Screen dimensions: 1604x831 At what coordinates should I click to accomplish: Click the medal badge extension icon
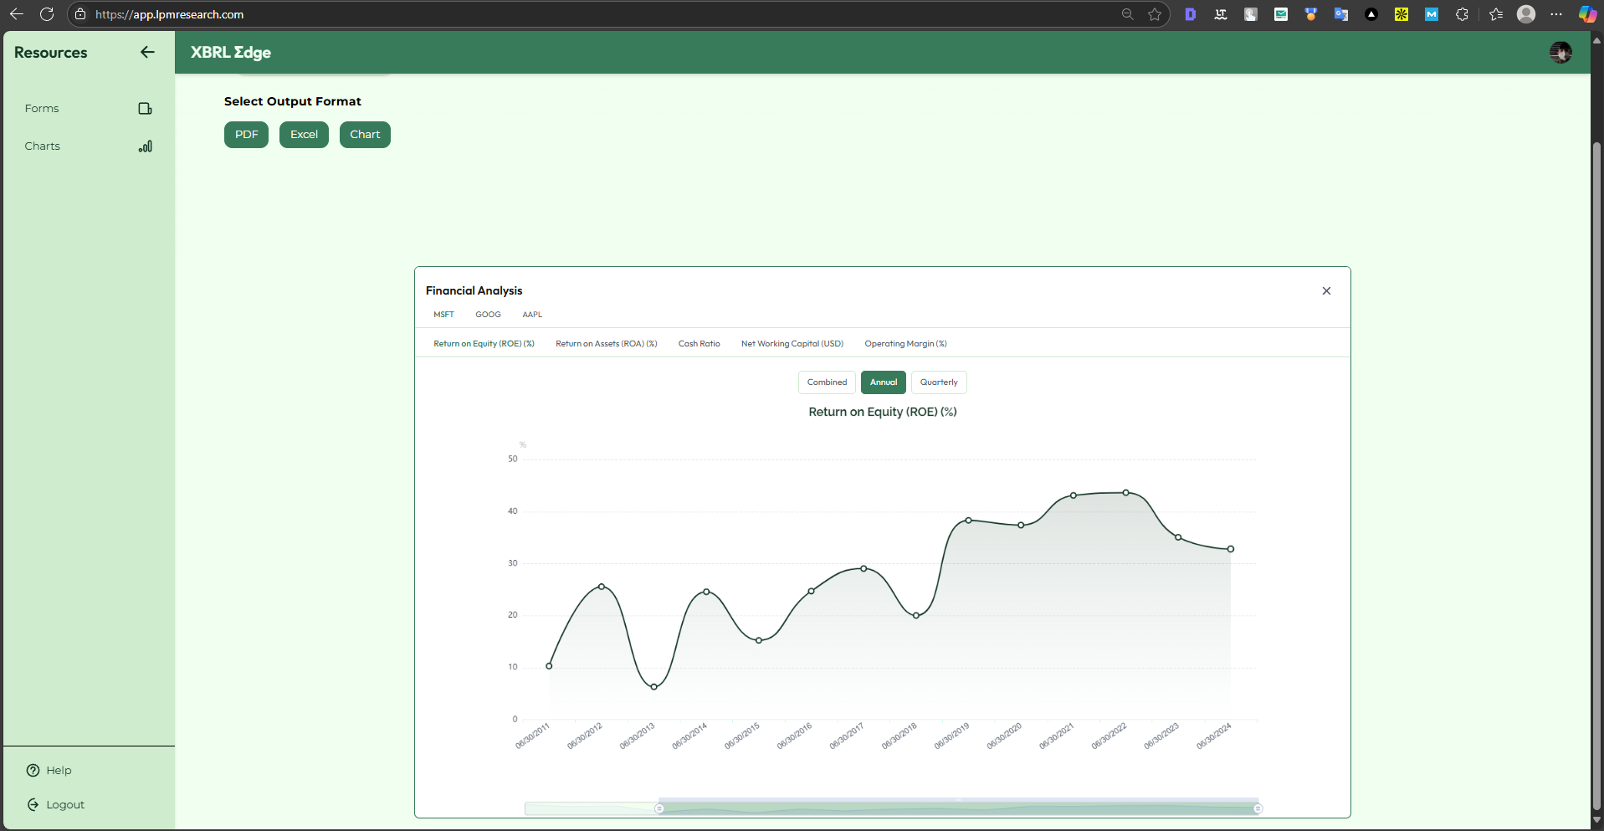pos(1311,14)
